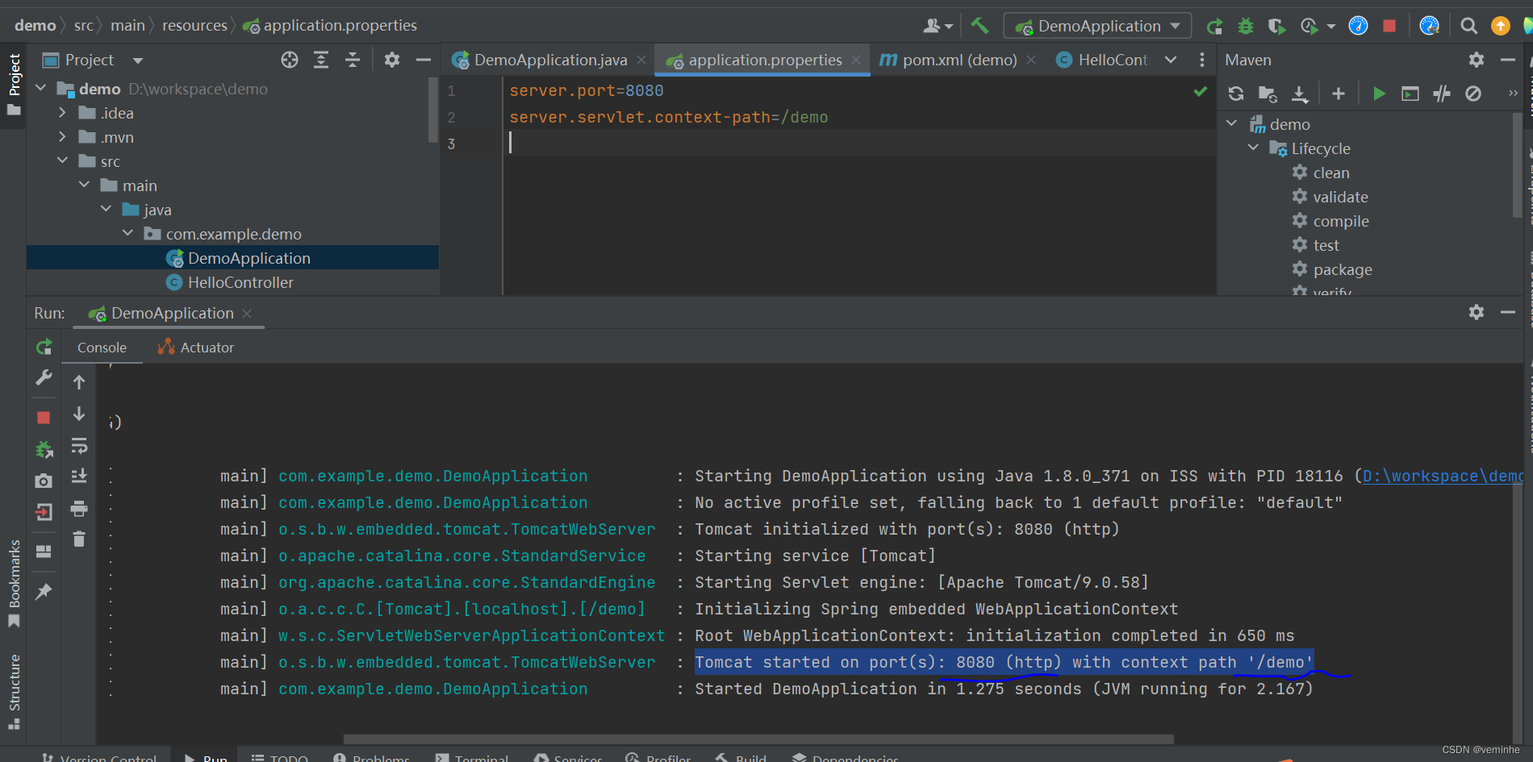1533x762 pixels.
Task: Collapse all in Project tree
Action: [x=353, y=60]
